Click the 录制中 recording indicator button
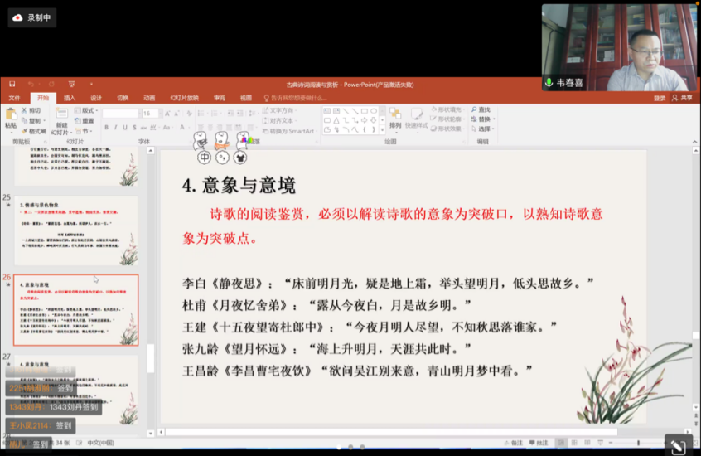The height and width of the screenshot is (456, 701). (x=32, y=18)
